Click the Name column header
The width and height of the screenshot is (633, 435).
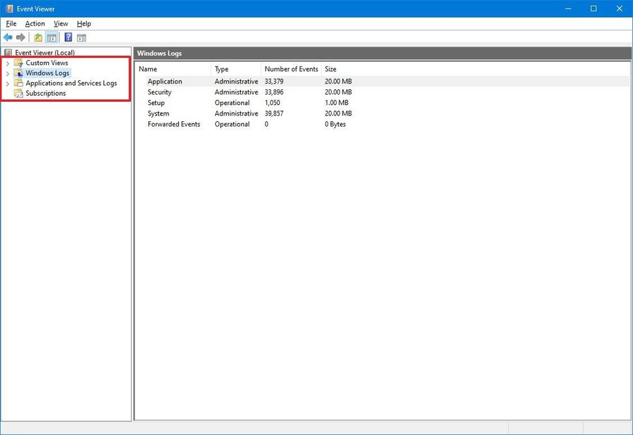pyautogui.click(x=147, y=68)
